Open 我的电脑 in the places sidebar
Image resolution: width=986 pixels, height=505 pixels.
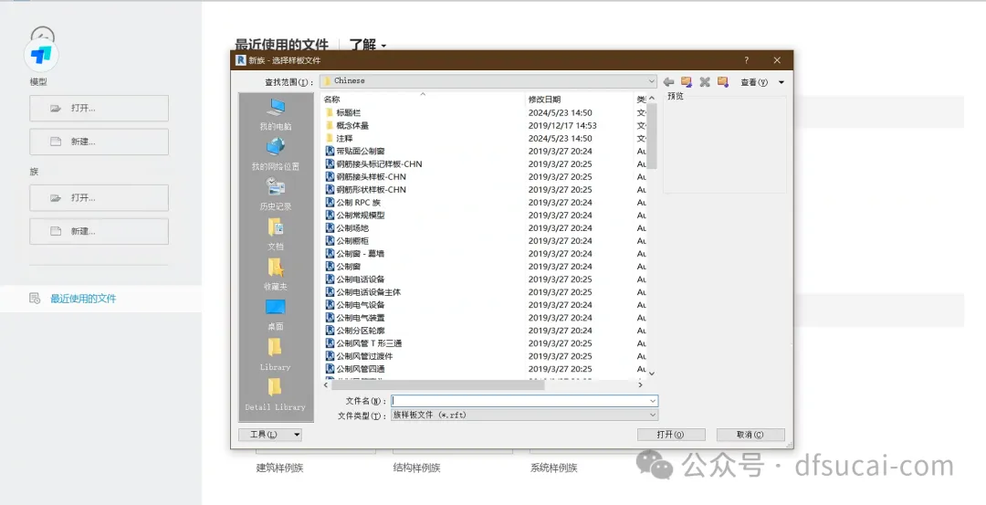tap(276, 114)
